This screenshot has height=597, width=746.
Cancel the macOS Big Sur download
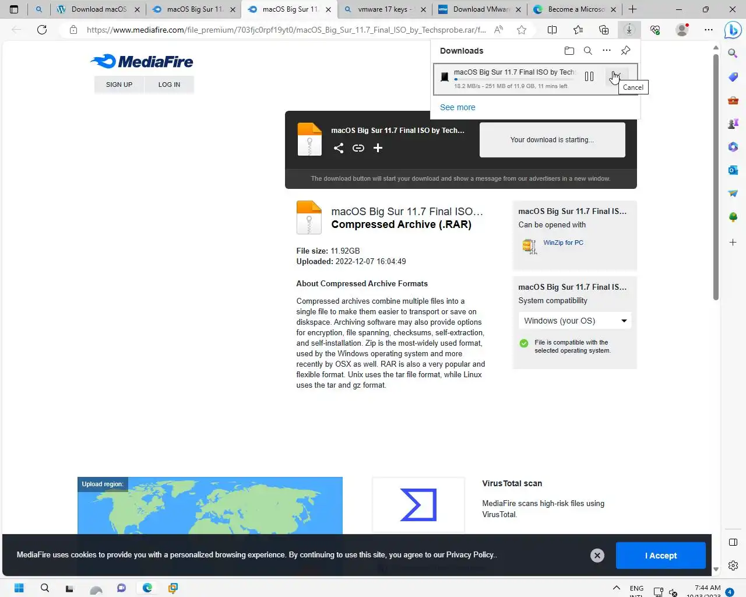tap(615, 76)
